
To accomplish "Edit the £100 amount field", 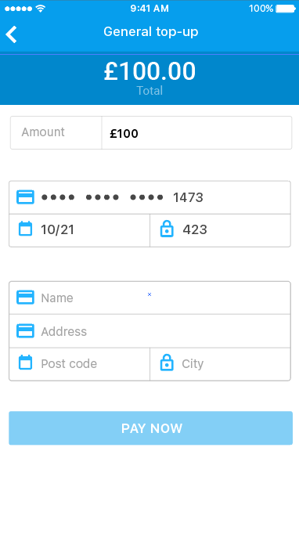I will 196,133.
